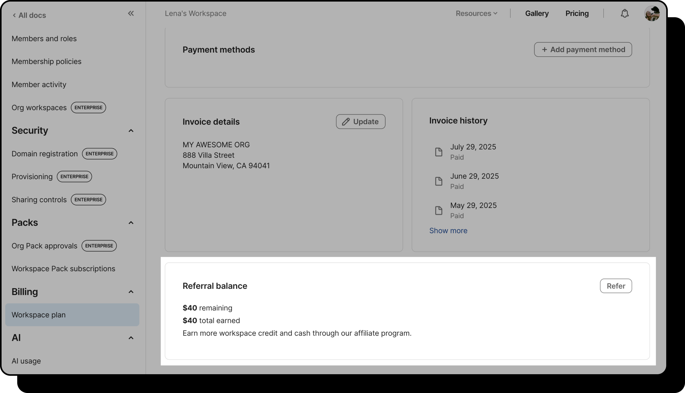The image size is (685, 393).
Task: Open Members and roles settings
Action: pos(44,39)
